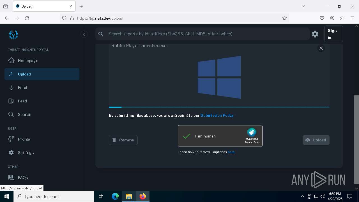Screen dimensions: 359x202
Task: Open the Pocket save icon
Action: (322, 18)
